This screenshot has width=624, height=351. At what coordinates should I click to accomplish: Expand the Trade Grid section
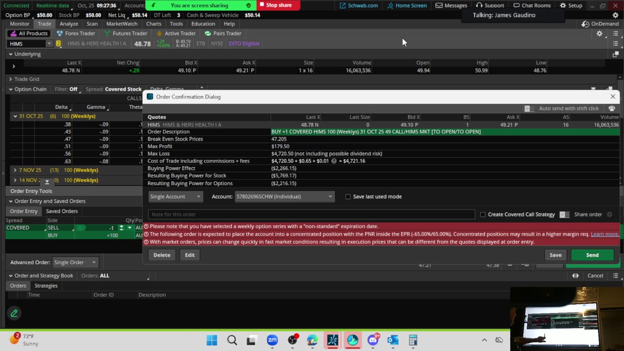[10, 79]
